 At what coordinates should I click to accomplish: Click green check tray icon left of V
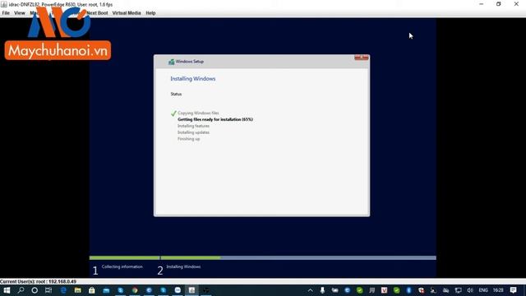pyautogui.click(x=360, y=290)
